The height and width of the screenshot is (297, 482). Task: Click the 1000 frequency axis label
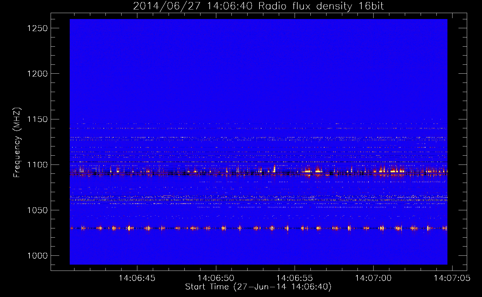(37, 256)
